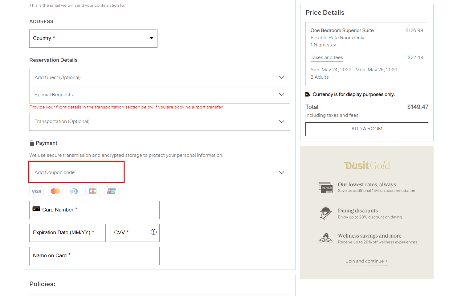
Task: Click the Dining discounts heading
Action: 358,211
